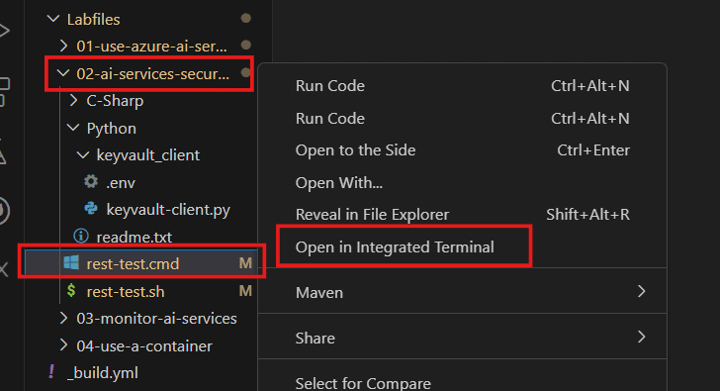Open the .env file
Image resolution: width=720 pixels, height=391 pixels.
(x=121, y=183)
